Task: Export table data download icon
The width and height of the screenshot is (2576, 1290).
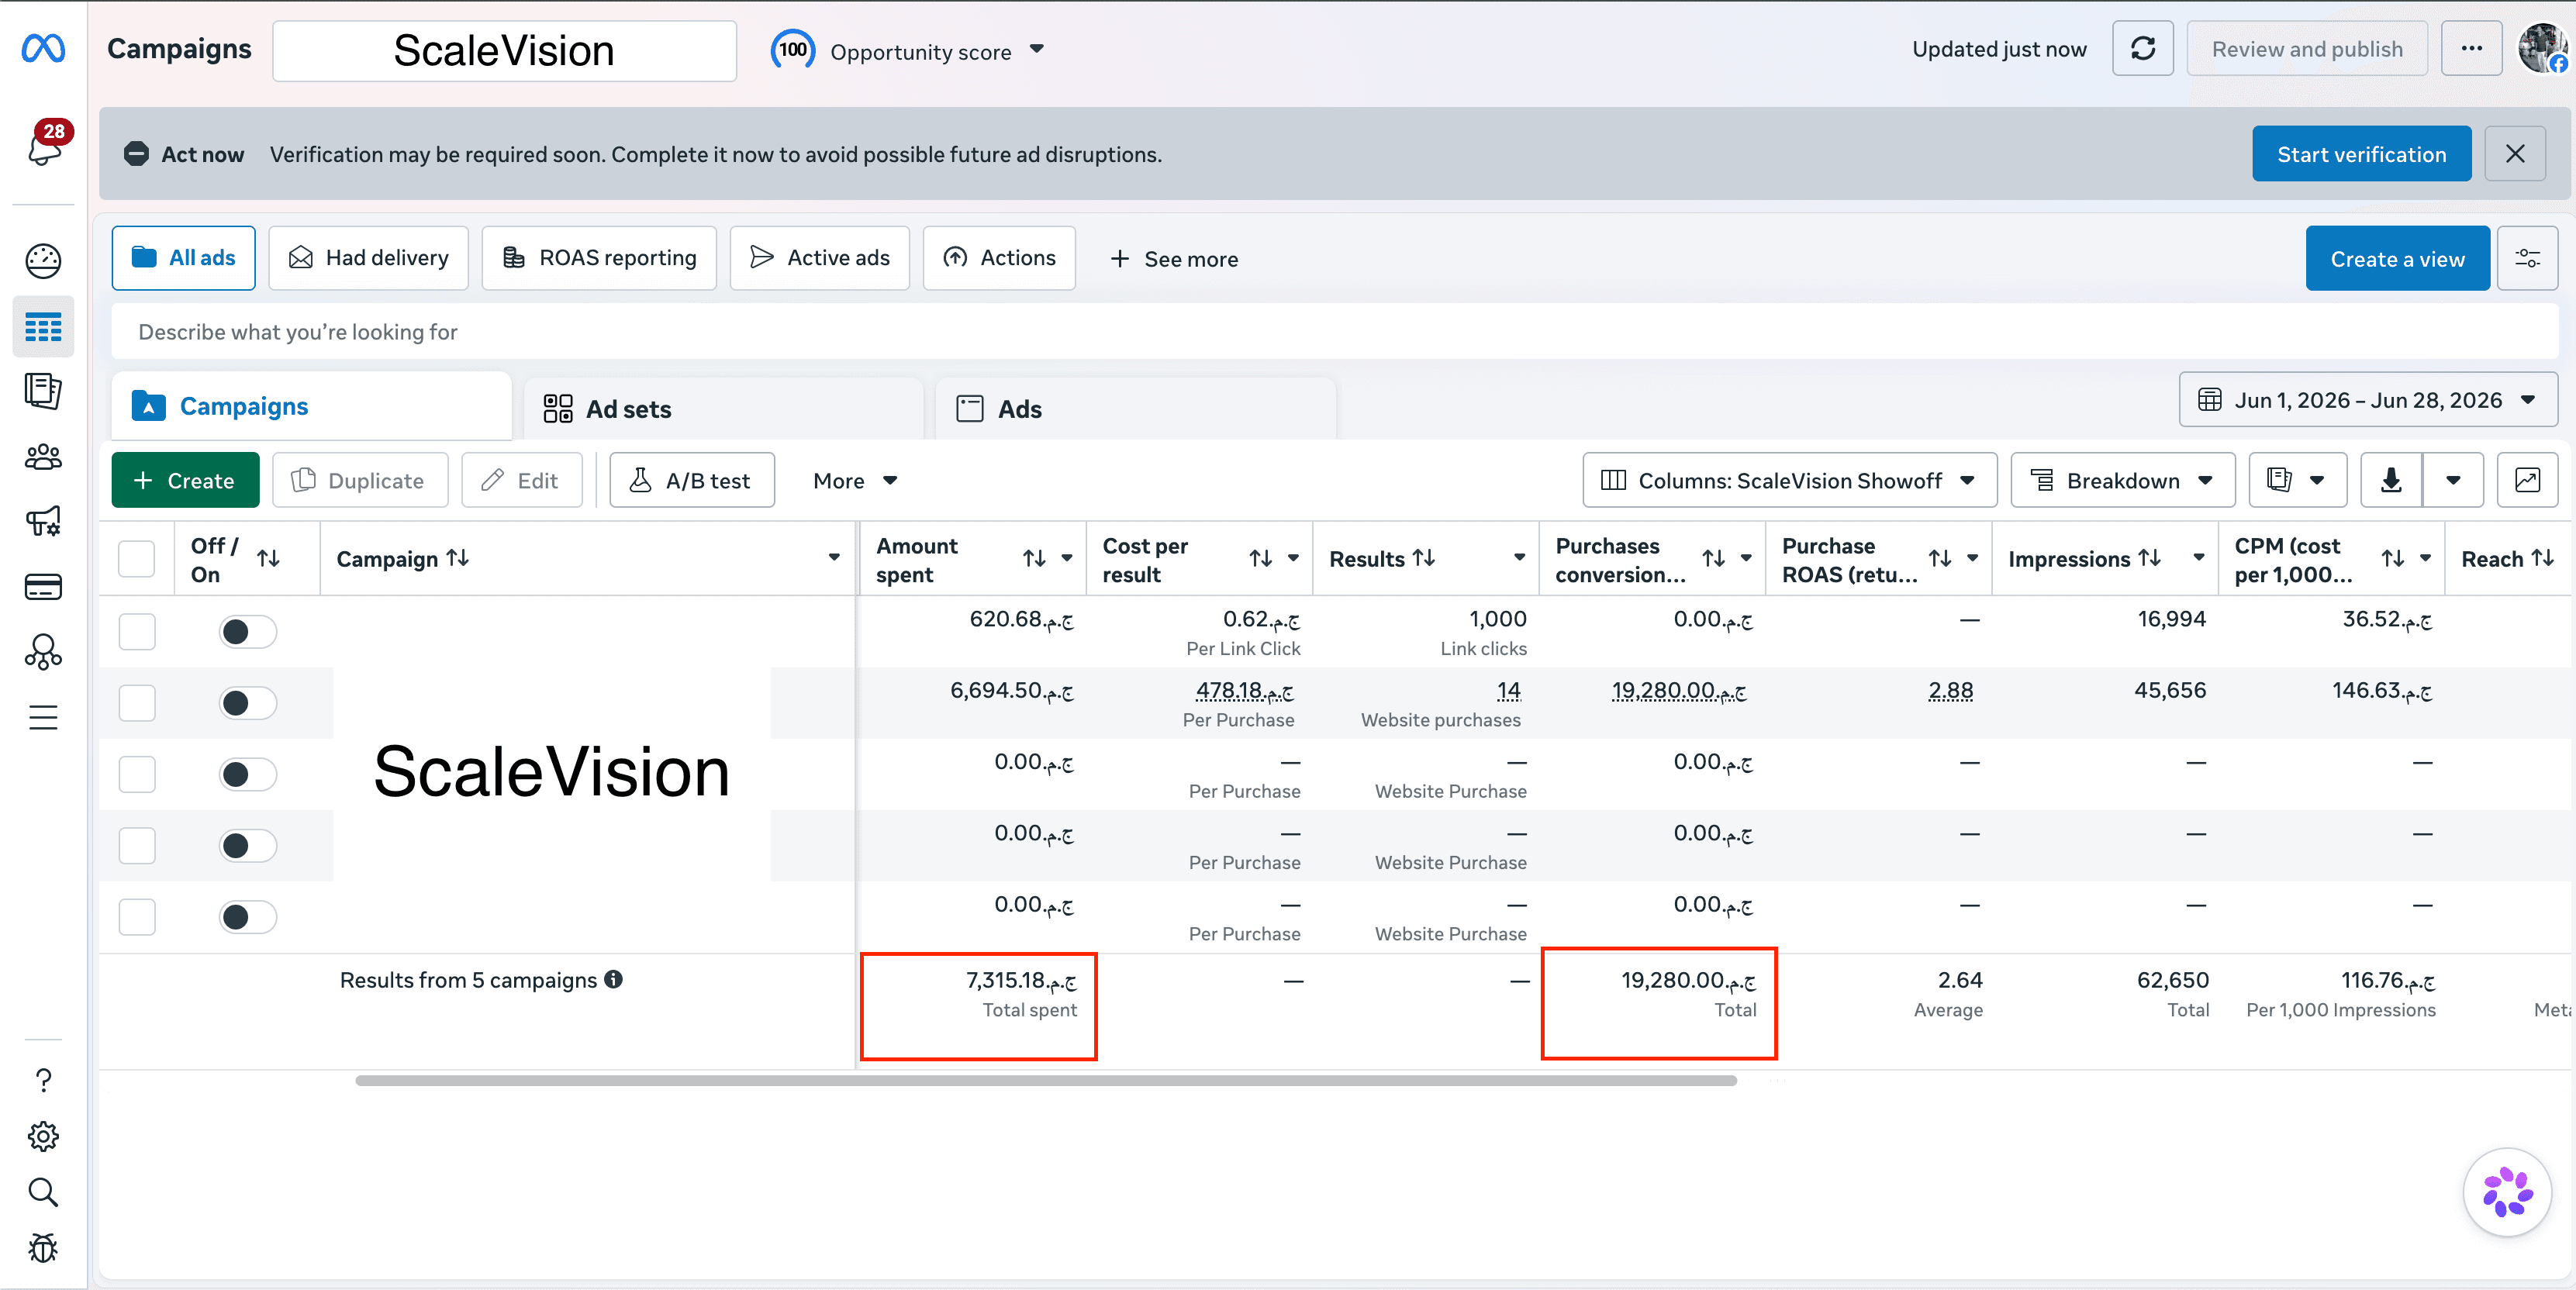Action: click(x=2391, y=481)
